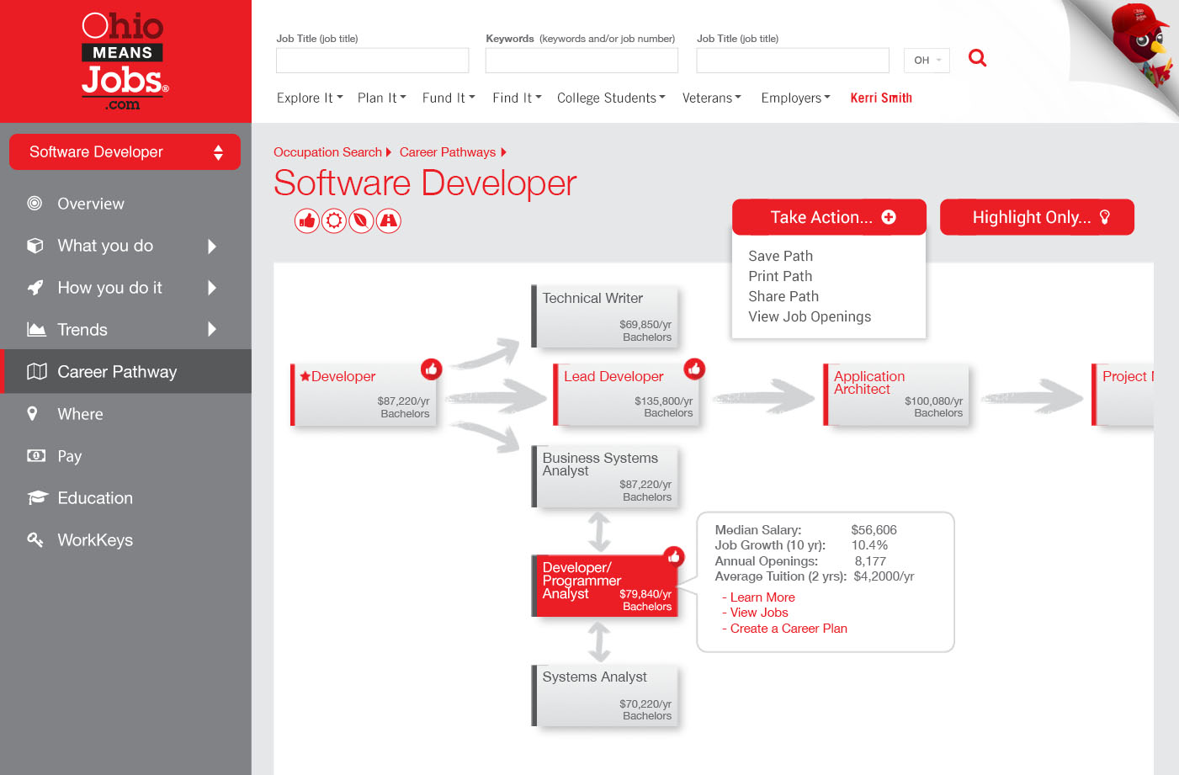Select Print Path from Take Action menu
The image size is (1179, 775).
click(780, 276)
